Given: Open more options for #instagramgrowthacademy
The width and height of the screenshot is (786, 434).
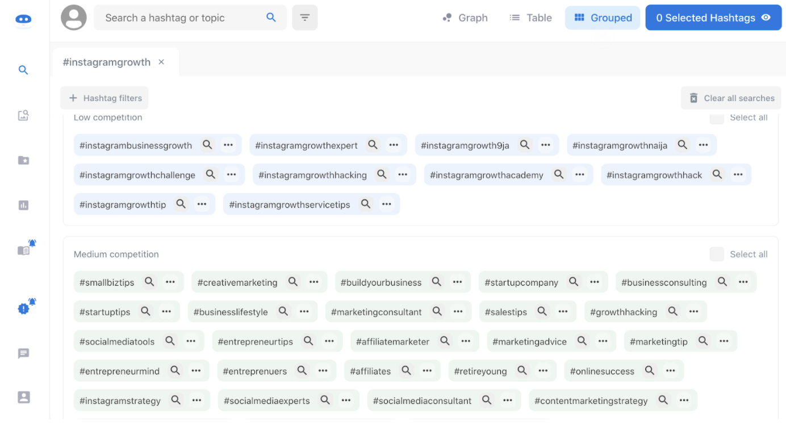Looking at the screenshot, I should (x=580, y=174).
